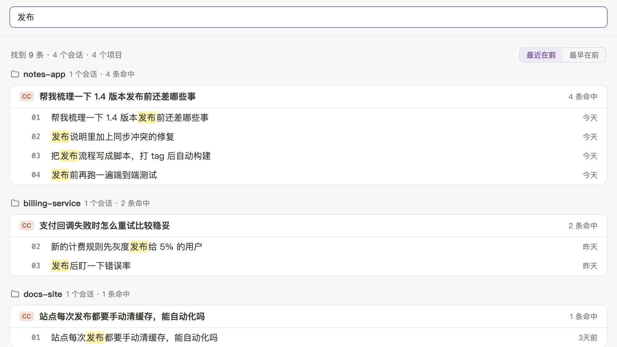Open result 发布后盯一下错误率

308,266
